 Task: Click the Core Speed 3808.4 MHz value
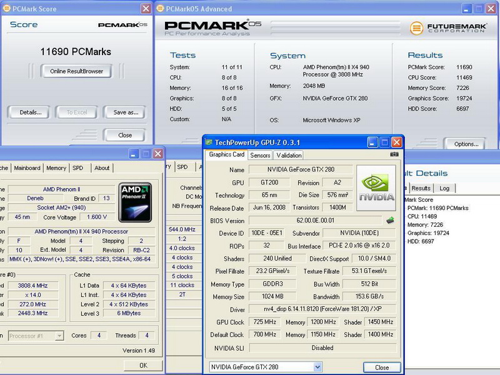(x=33, y=286)
